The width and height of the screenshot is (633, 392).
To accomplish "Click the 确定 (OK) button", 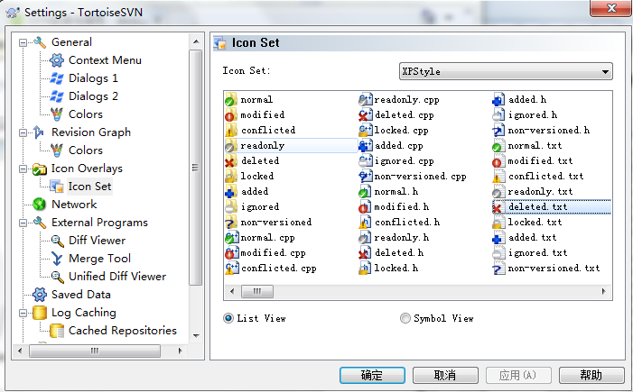I will pyautogui.click(x=372, y=375).
